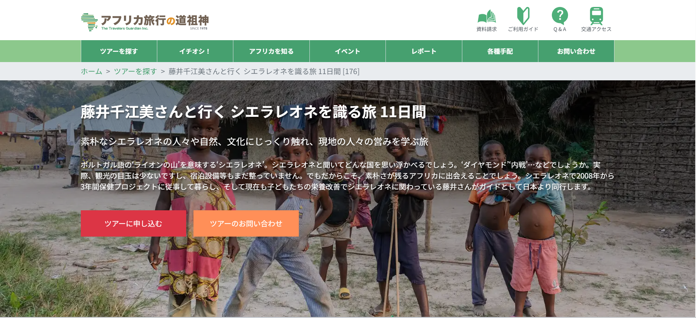696x318 pixels.
Task: Click the ツアーを探す breadcrumb link
Action: click(x=135, y=72)
